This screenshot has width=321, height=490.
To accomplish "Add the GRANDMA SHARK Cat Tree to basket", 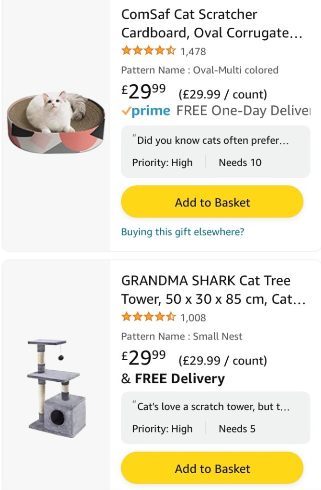I will (x=212, y=468).
